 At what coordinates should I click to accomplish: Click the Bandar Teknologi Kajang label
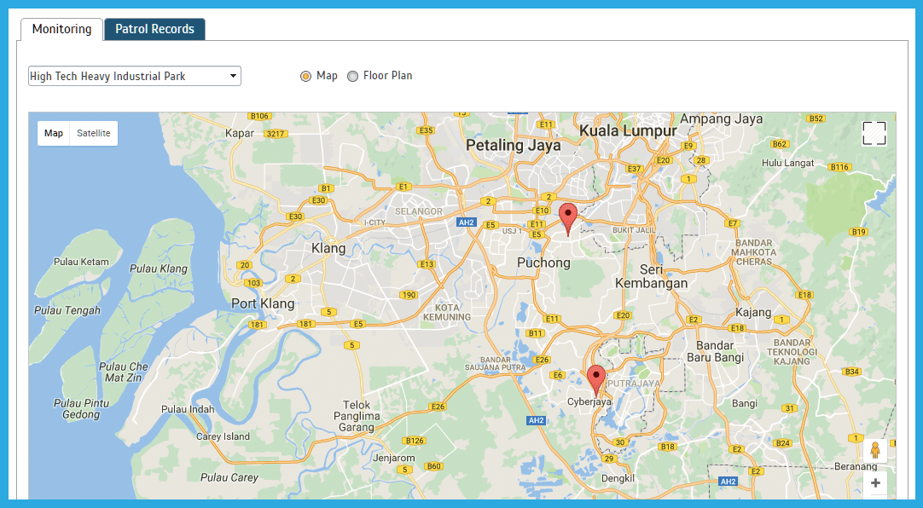click(792, 352)
